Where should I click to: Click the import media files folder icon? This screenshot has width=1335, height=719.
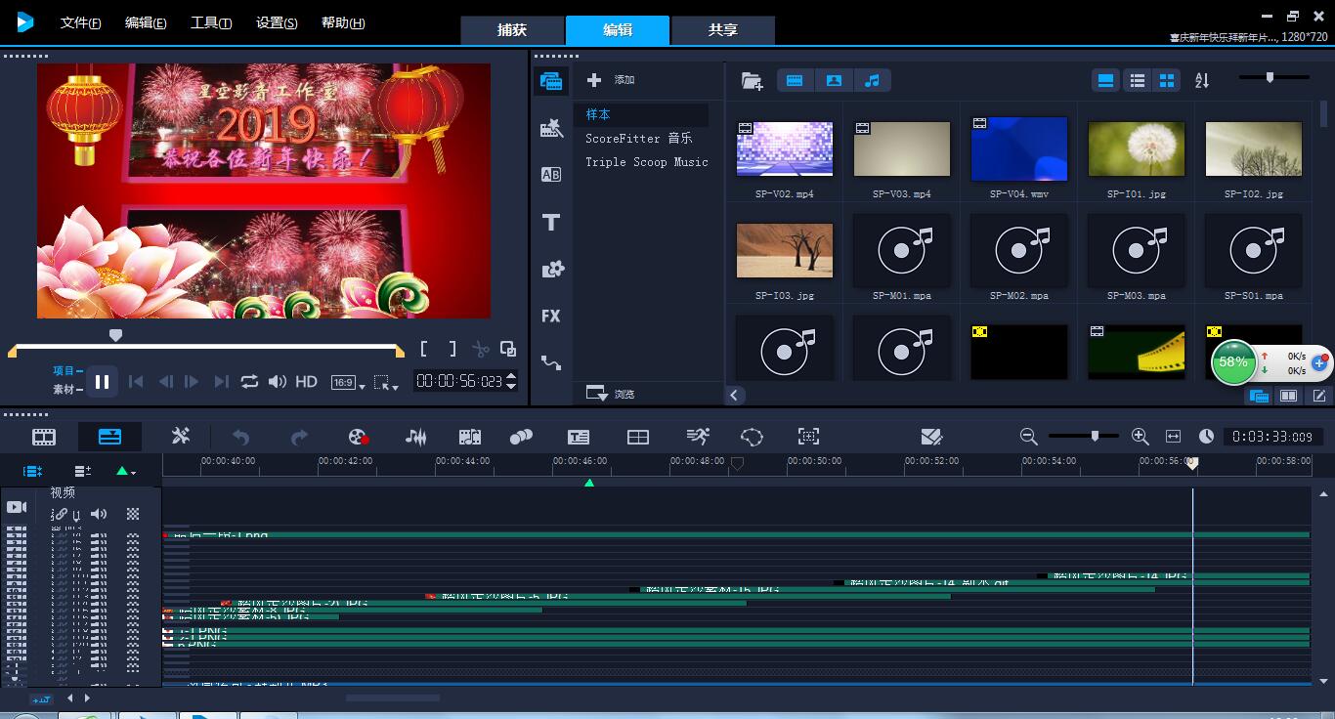click(x=752, y=81)
